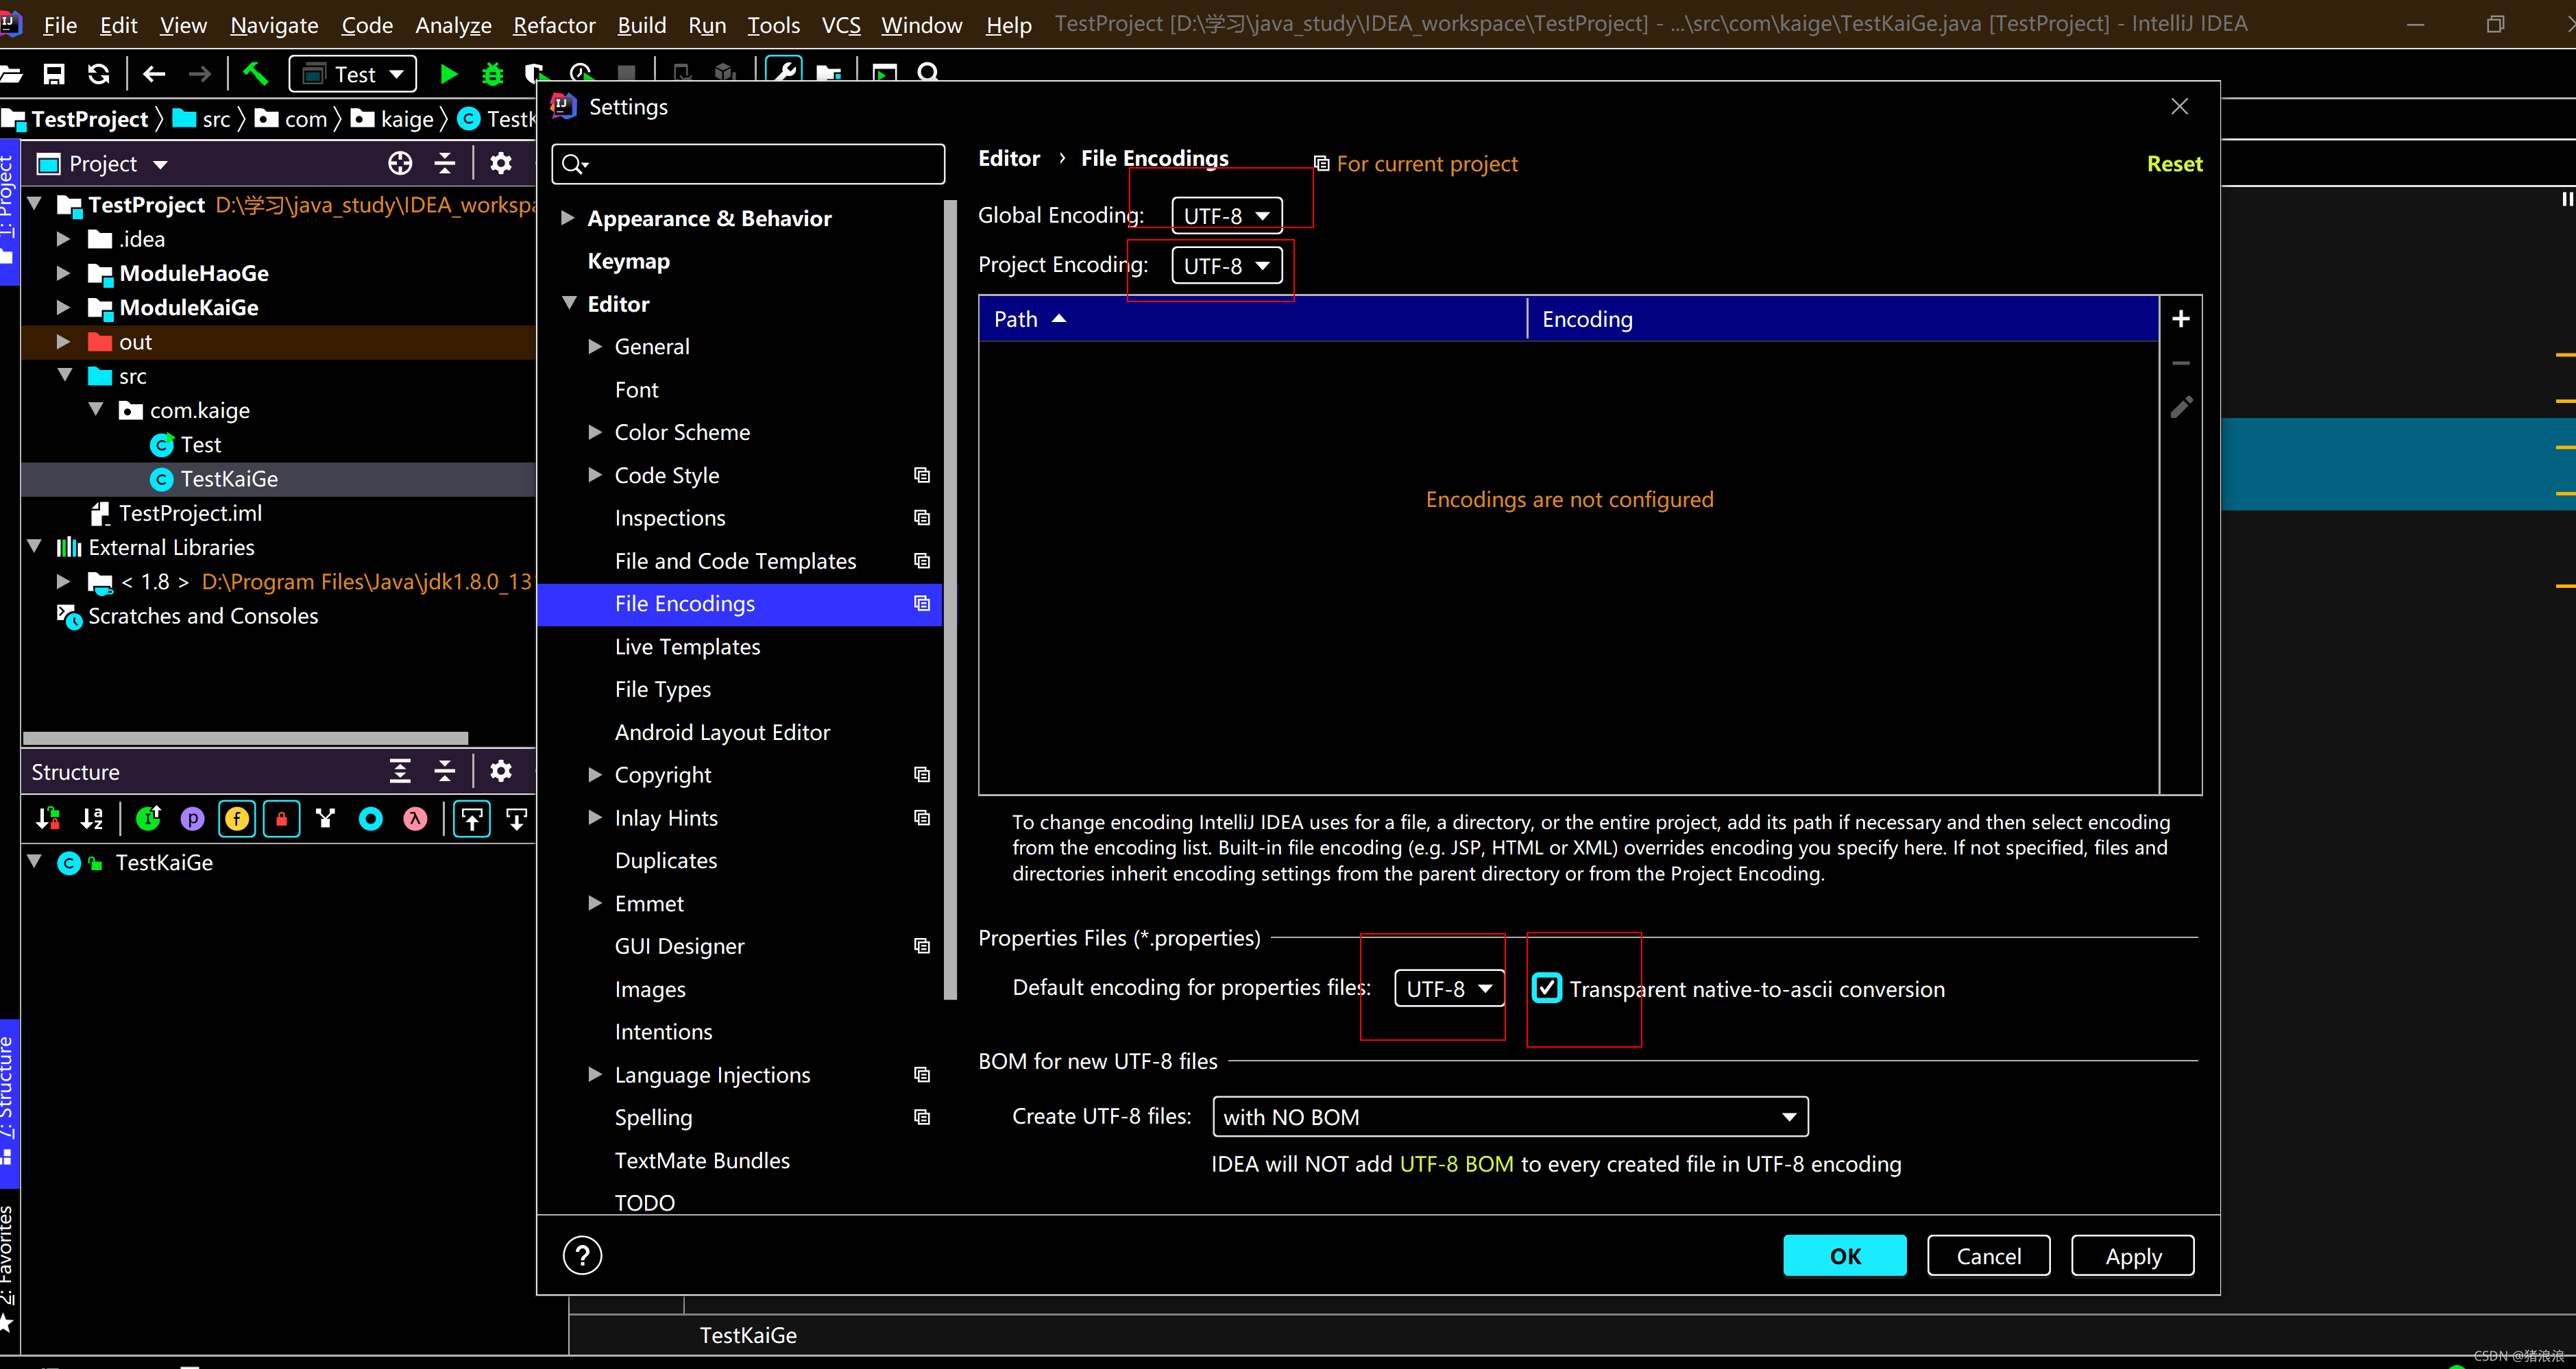
Task: Click the group-by fork icon in Structure toolbar
Action: coord(326,819)
